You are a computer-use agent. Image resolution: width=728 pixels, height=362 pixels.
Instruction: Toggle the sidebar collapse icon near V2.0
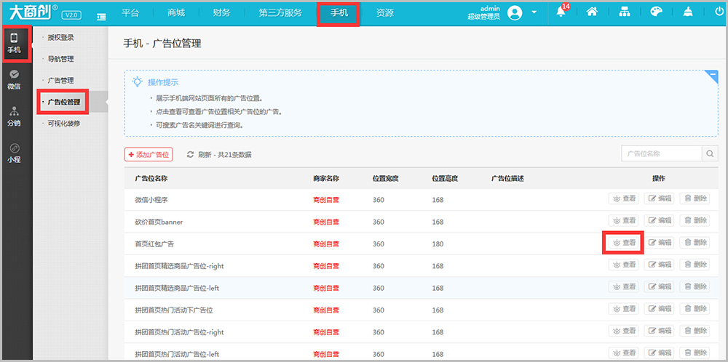click(101, 16)
